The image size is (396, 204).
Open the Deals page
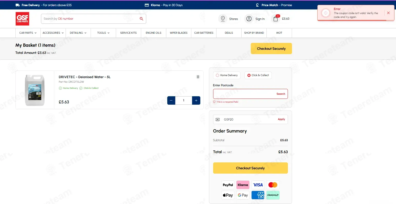tap(229, 33)
